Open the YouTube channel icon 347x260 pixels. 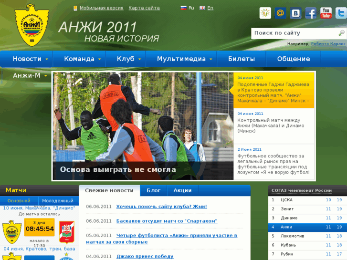coord(326,13)
